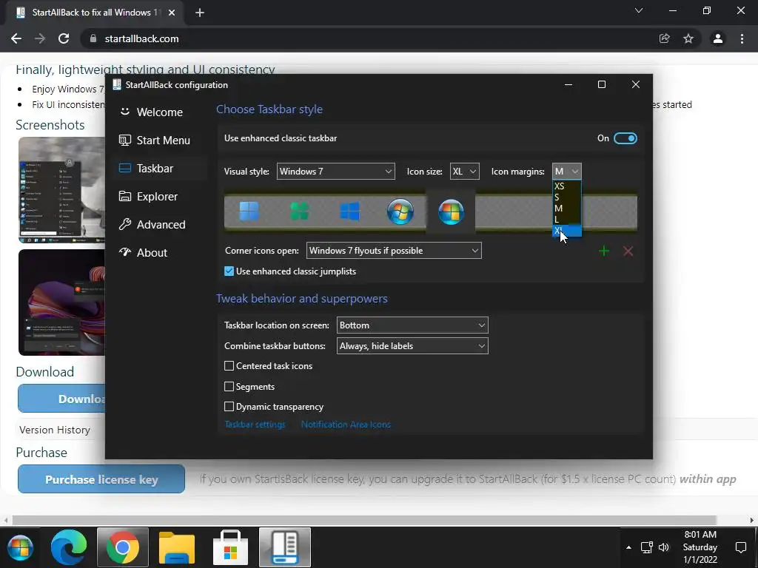This screenshot has height=568, width=758.
Task: Open the Taskbar settings link
Action: (255, 425)
